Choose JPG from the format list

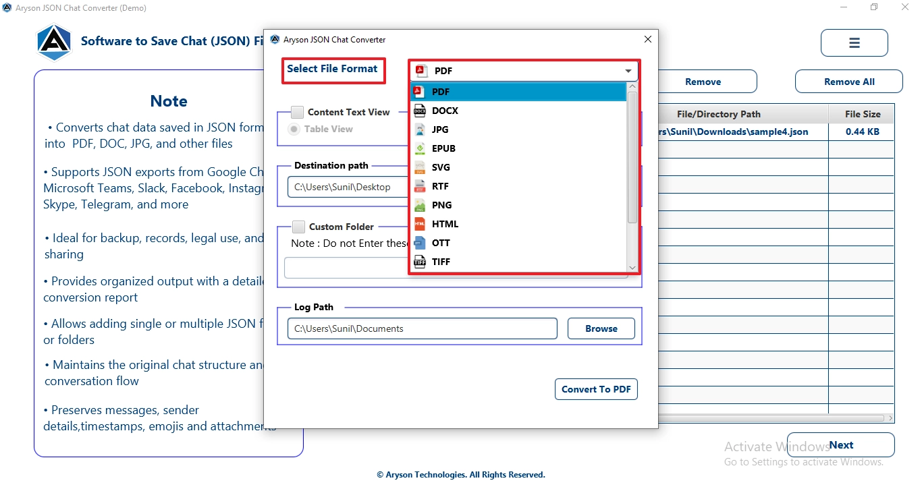coord(518,129)
